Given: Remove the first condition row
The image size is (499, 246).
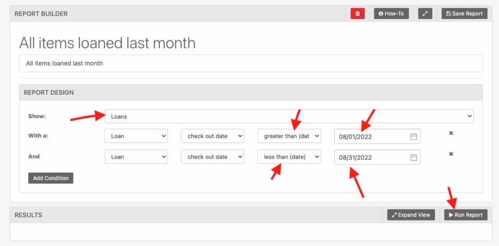Looking at the screenshot, I should tap(451, 133).
